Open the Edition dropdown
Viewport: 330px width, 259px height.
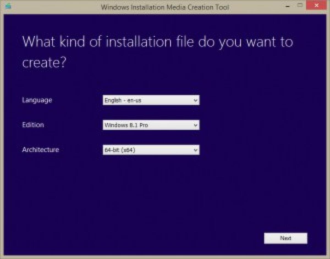pyautogui.click(x=151, y=125)
